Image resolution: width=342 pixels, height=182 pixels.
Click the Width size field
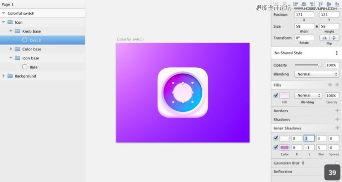pos(304,26)
